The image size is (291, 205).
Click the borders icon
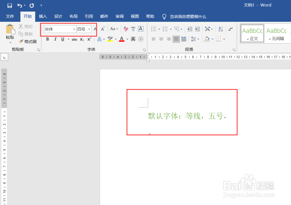[x=219, y=39]
